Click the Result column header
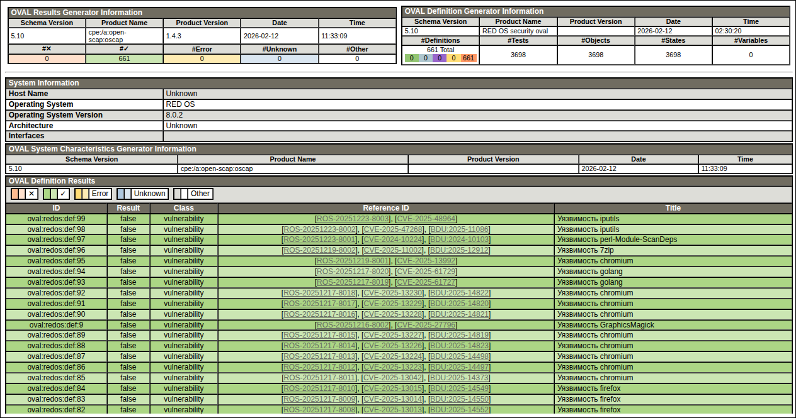Screen dimensions: 796x418 point(128,208)
